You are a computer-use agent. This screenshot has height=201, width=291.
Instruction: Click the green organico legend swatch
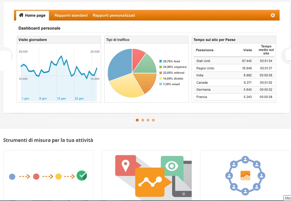[x=161, y=67]
